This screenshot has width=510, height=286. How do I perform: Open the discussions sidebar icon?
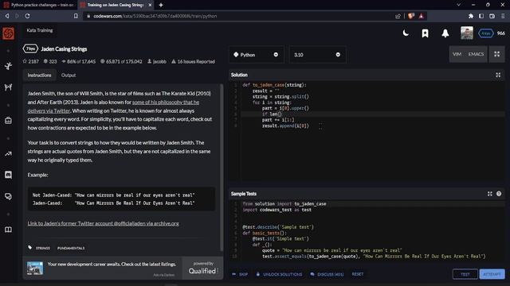click(9, 196)
